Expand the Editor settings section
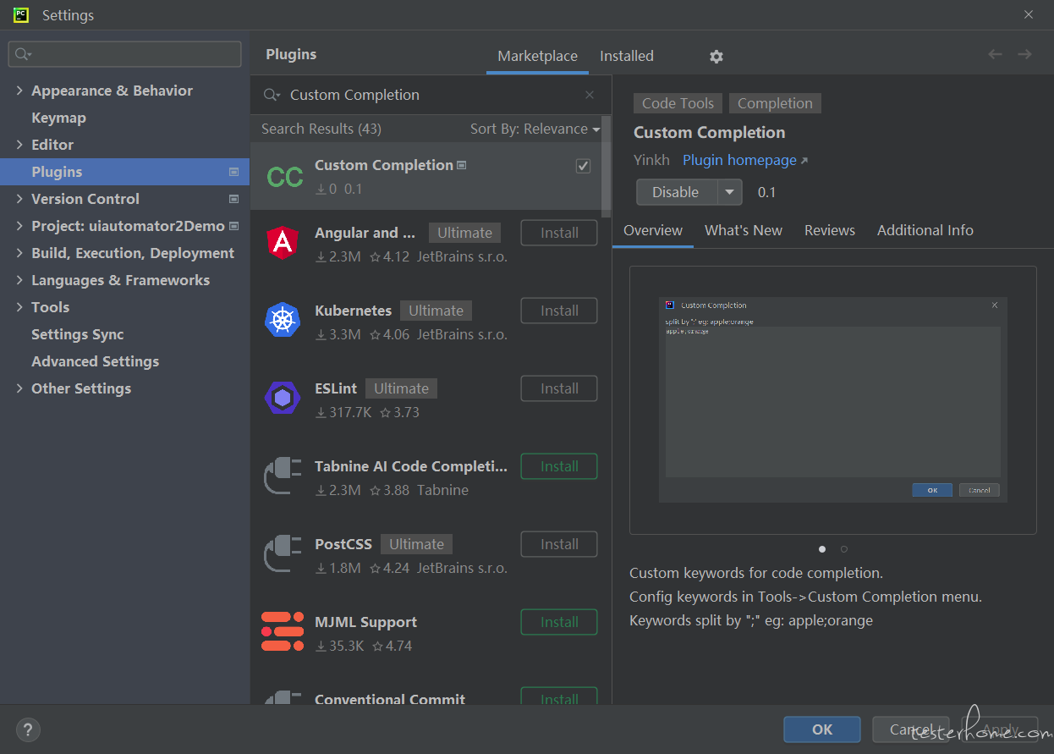1054x754 pixels. click(19, 145)
